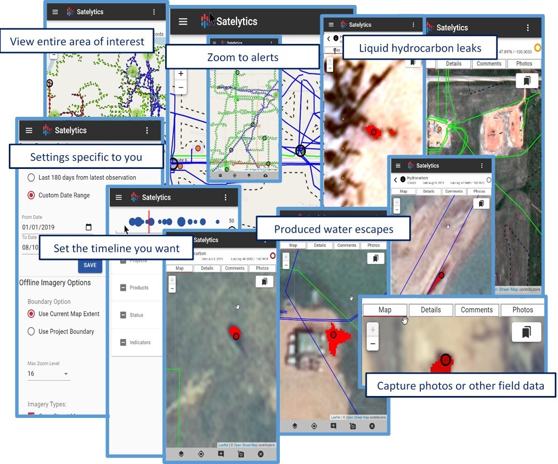Details tab in small Hydrocarbon alert window
The width and height of the screenshot is (558, 464).
[x=429, y=191]
